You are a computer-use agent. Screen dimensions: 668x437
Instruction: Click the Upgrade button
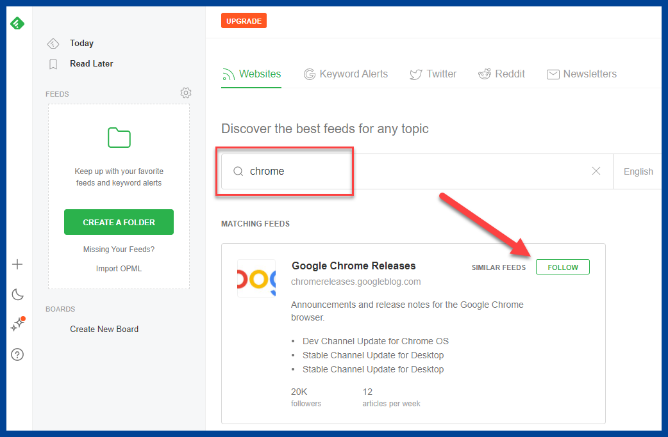(x=244, y=21)
